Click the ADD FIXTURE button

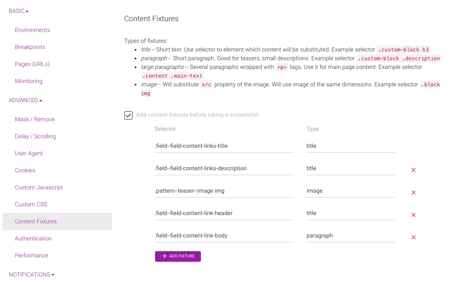pos(178,256)
